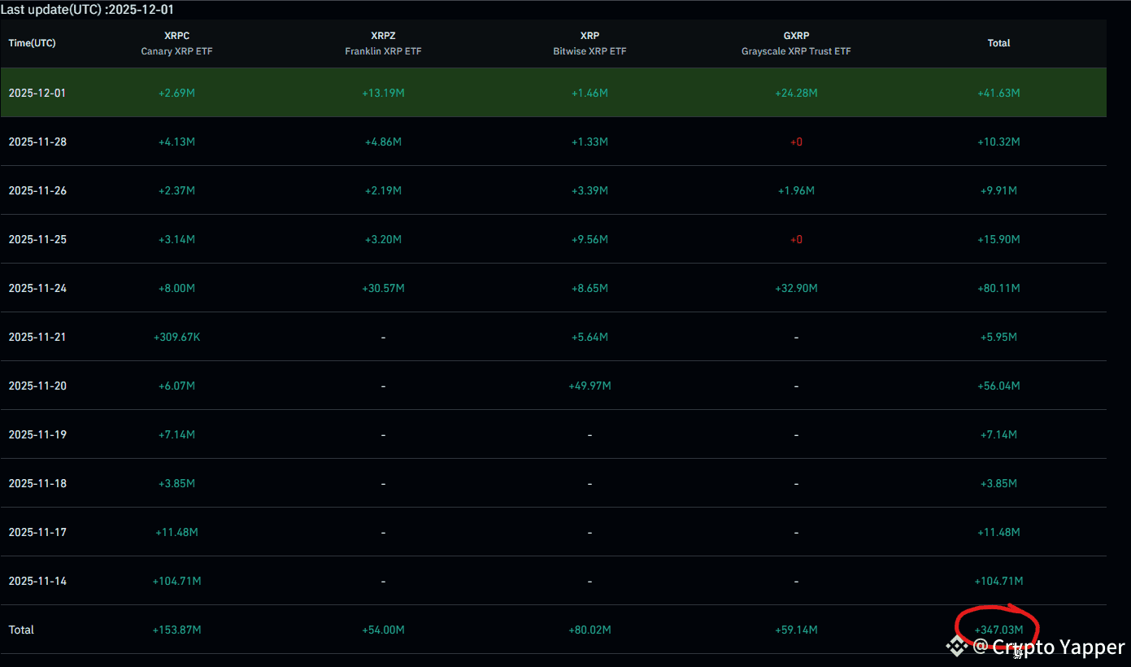Viewport: 1131px width, 667px height.
Task: Click the +59.14M Grayscale cumulative total
Action: [x=796, y=630]
